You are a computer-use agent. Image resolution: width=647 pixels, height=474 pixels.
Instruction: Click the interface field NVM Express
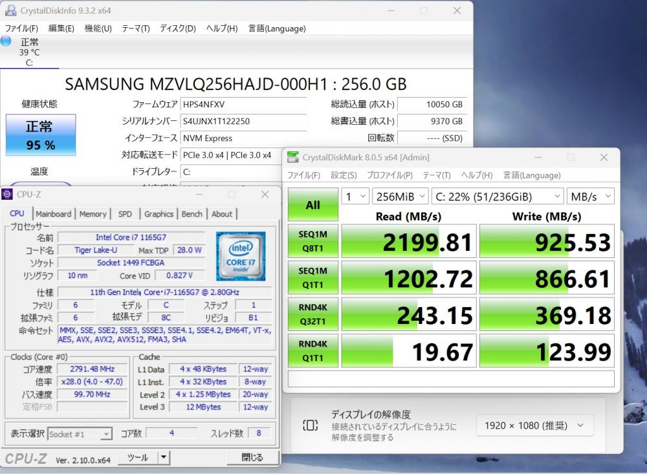point(243,138)
